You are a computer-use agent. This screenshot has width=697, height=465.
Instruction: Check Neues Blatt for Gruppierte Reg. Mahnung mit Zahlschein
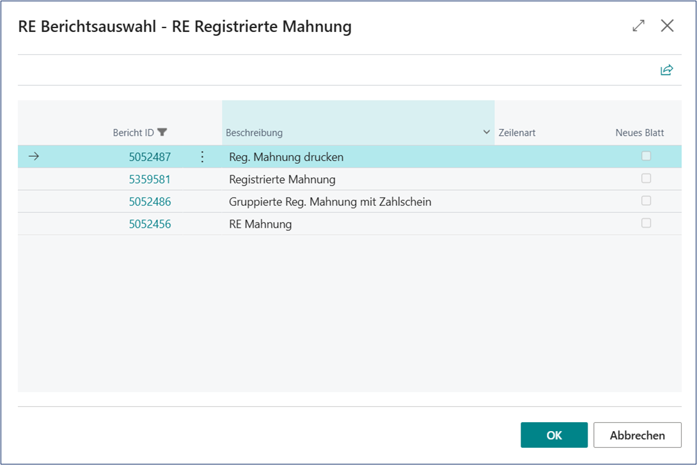646,201
